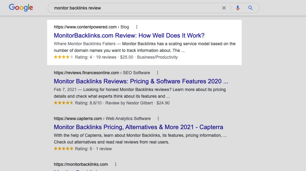Open options menu for capterra.com result
306x171 pixels.
pos(158,118)
